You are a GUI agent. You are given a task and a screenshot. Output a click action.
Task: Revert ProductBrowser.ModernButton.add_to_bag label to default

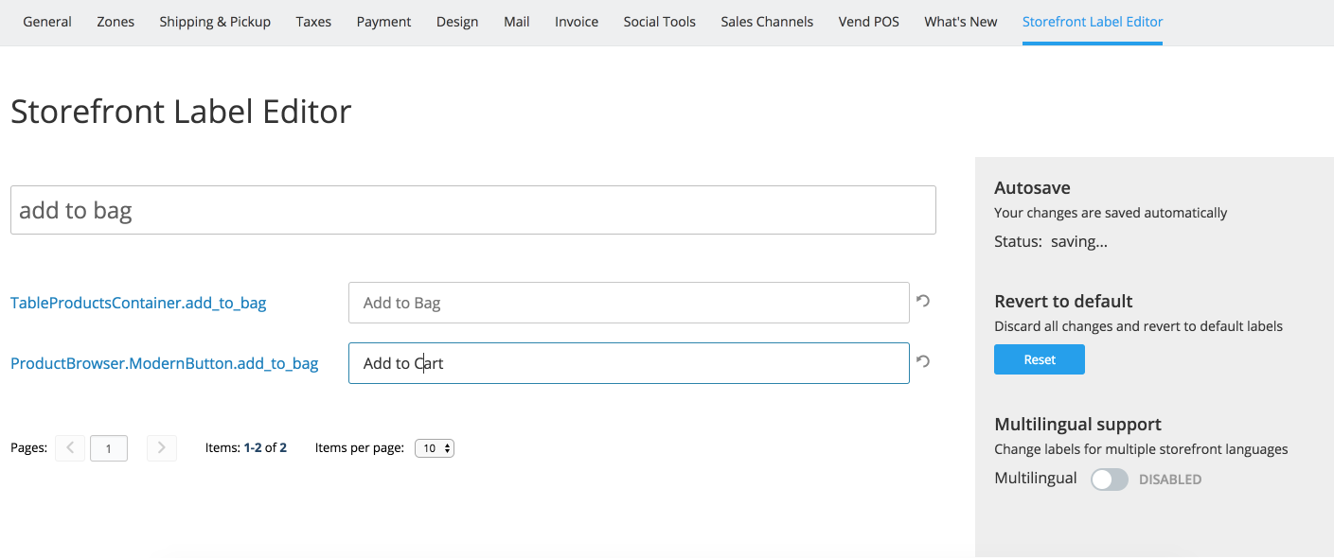(x=923, y=361)
